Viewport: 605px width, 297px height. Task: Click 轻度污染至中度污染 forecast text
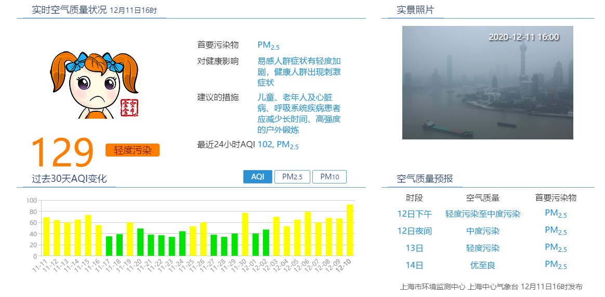[483, 214]
